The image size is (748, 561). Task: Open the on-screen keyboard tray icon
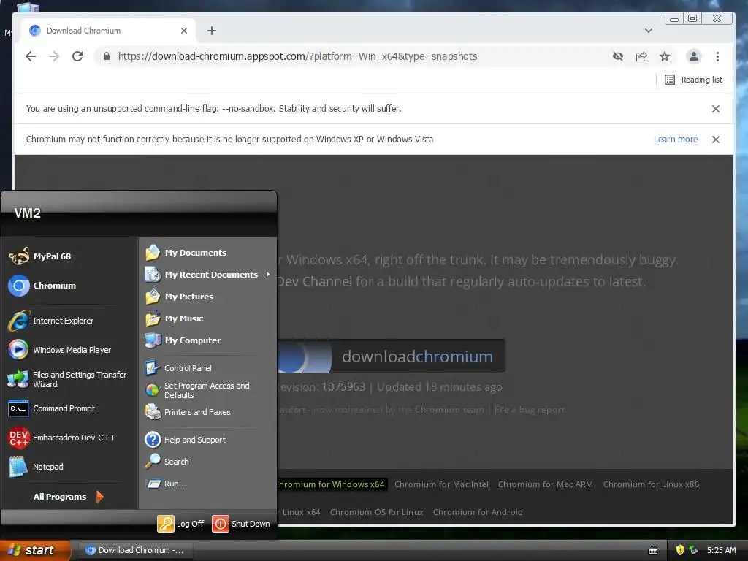pos(653,551)
